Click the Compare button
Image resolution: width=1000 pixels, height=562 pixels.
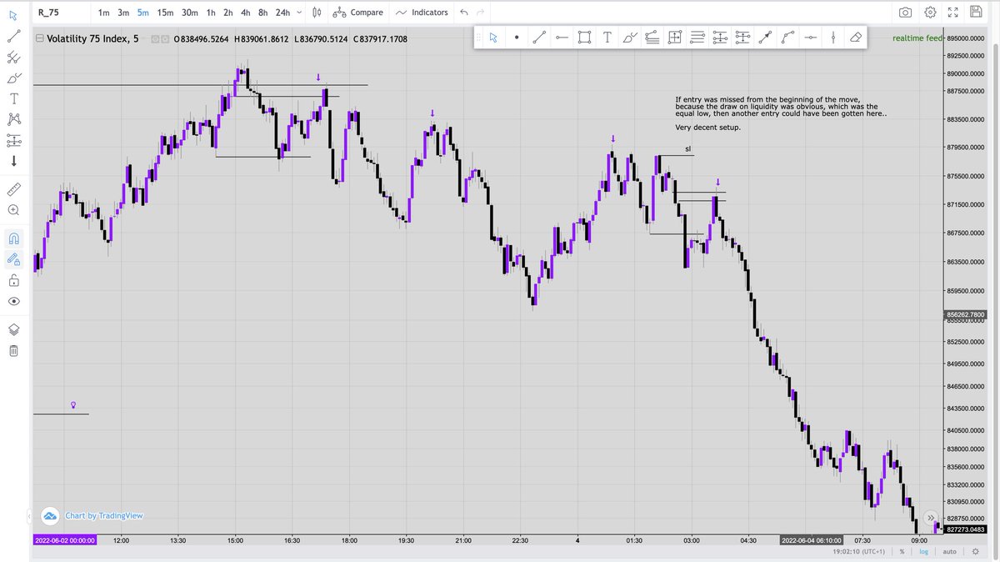[358, 13]
